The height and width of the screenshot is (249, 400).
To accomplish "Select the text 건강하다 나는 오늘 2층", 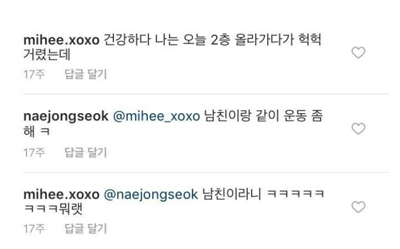I will 167,40.
